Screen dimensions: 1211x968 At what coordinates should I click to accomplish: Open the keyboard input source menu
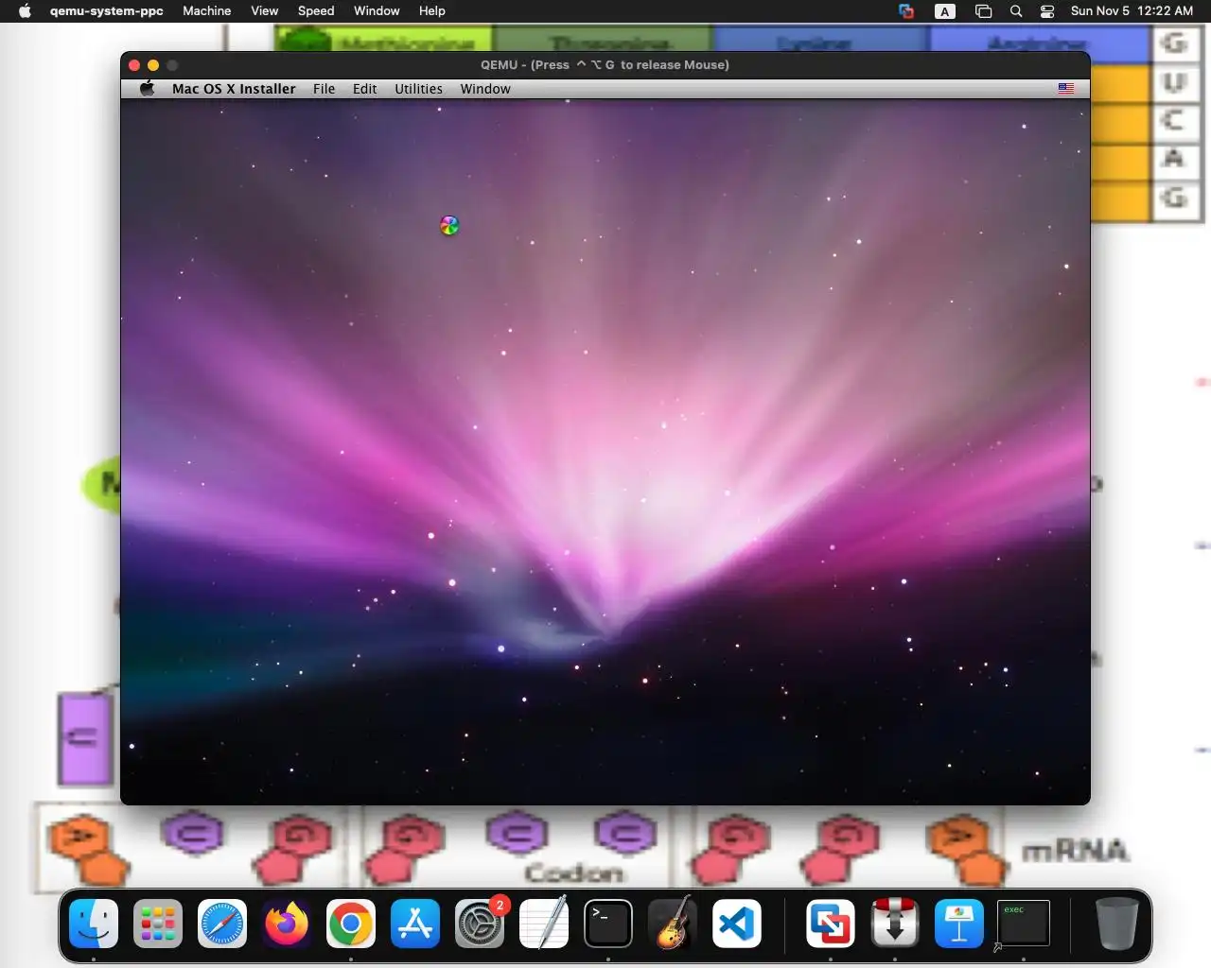[x=944, y=11]
